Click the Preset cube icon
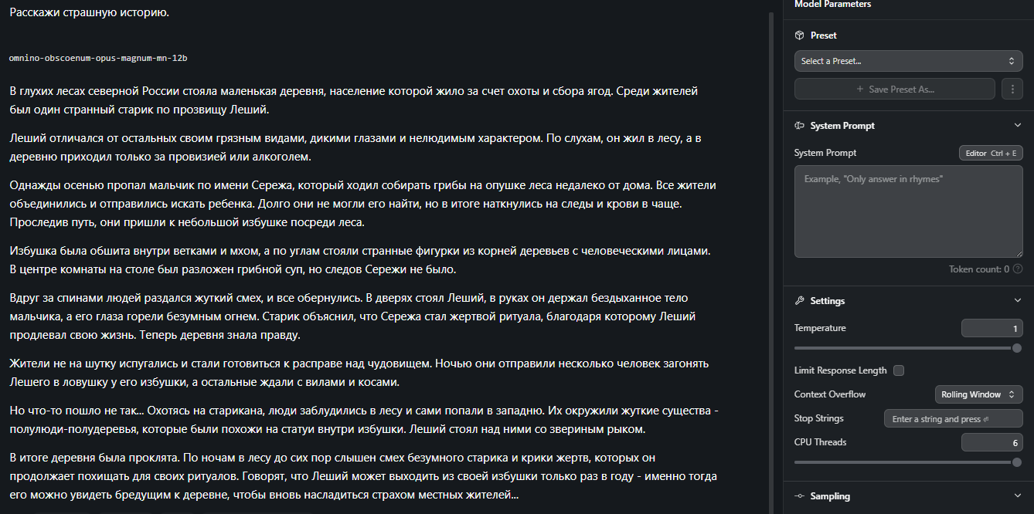Viewport: 1034px width, 514px height. tap(800, 36)
